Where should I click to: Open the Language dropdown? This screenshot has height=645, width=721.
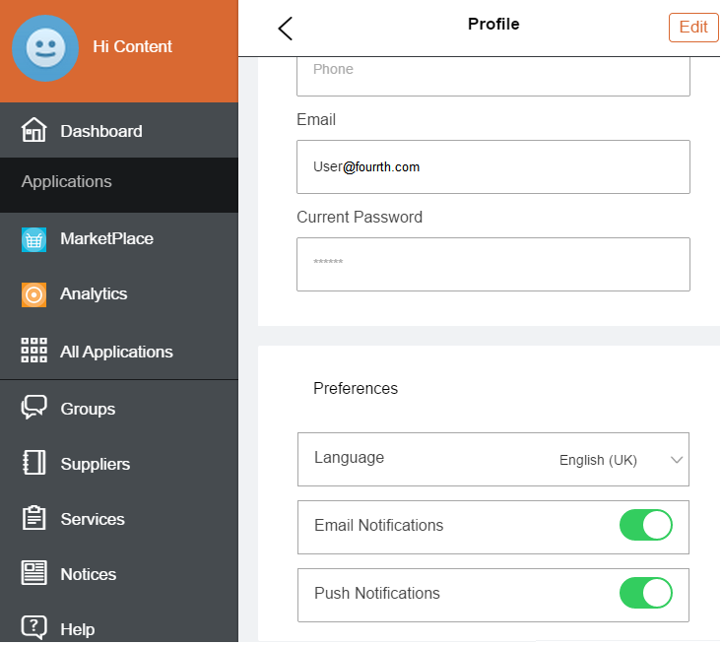pyautogui.click(x=492, y=459)
